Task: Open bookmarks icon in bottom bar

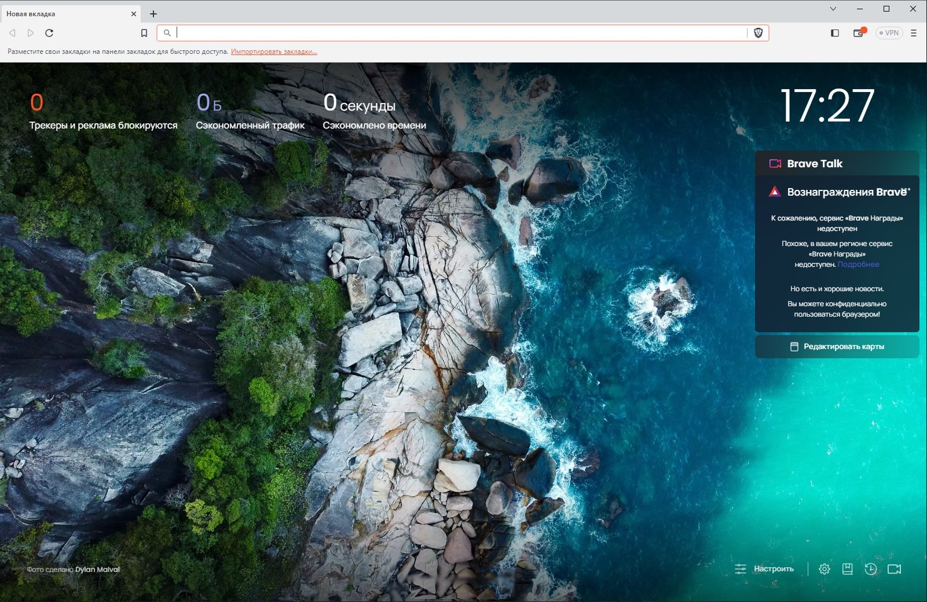Action: point(848,569)
